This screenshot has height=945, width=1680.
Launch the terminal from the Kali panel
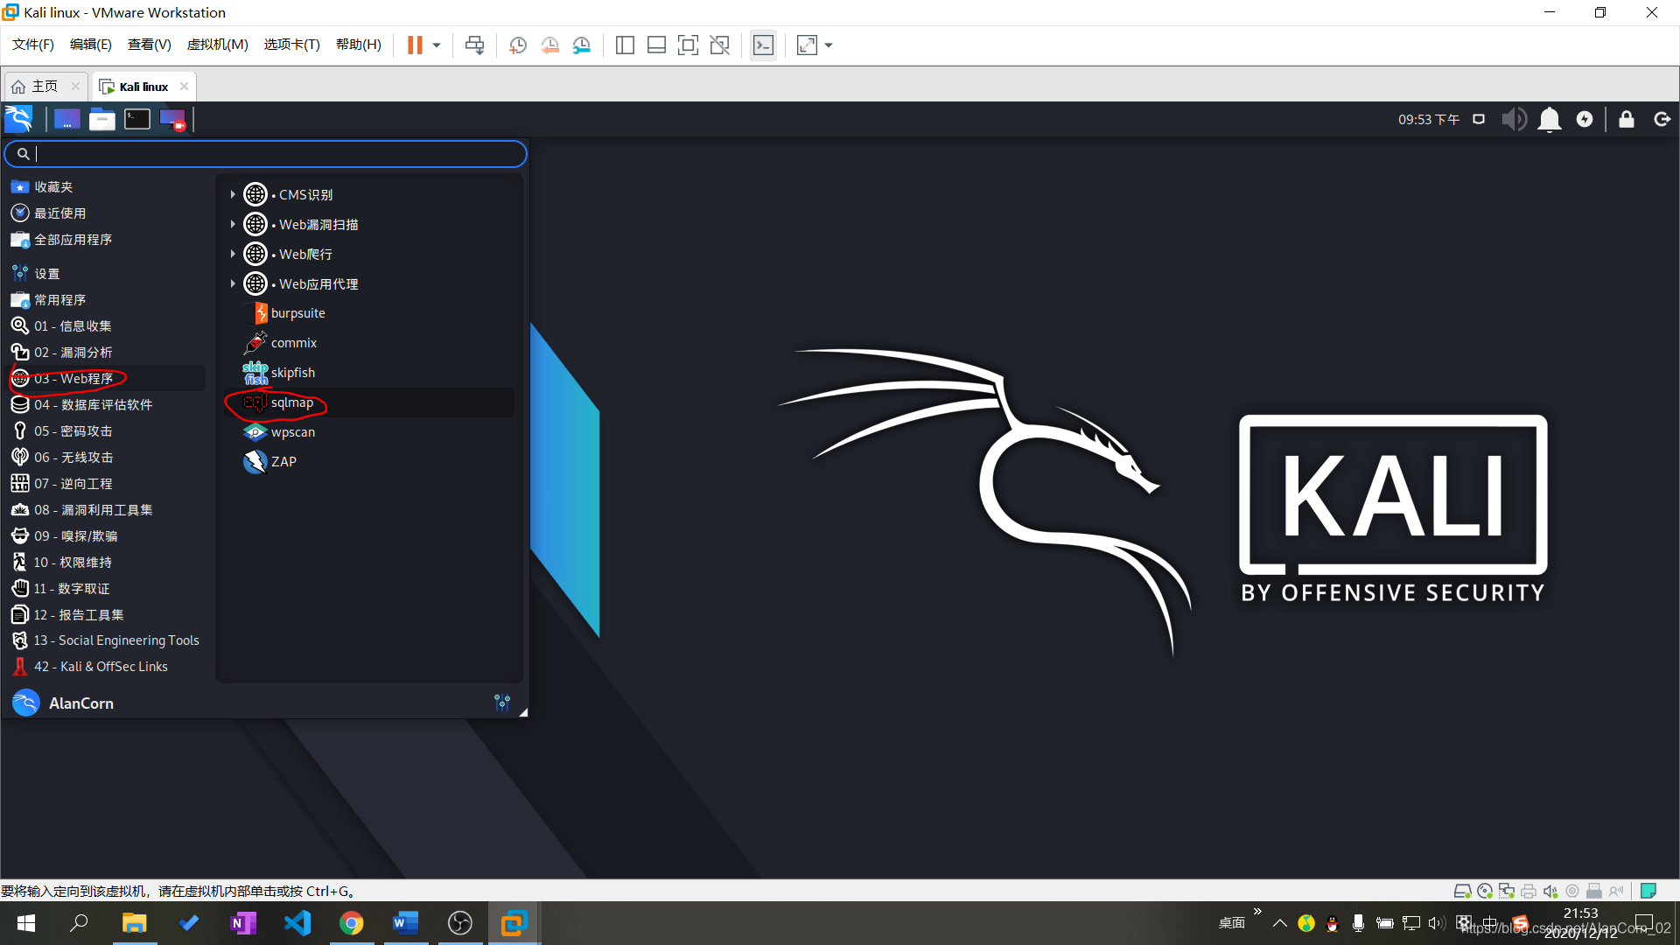(137, 119)
